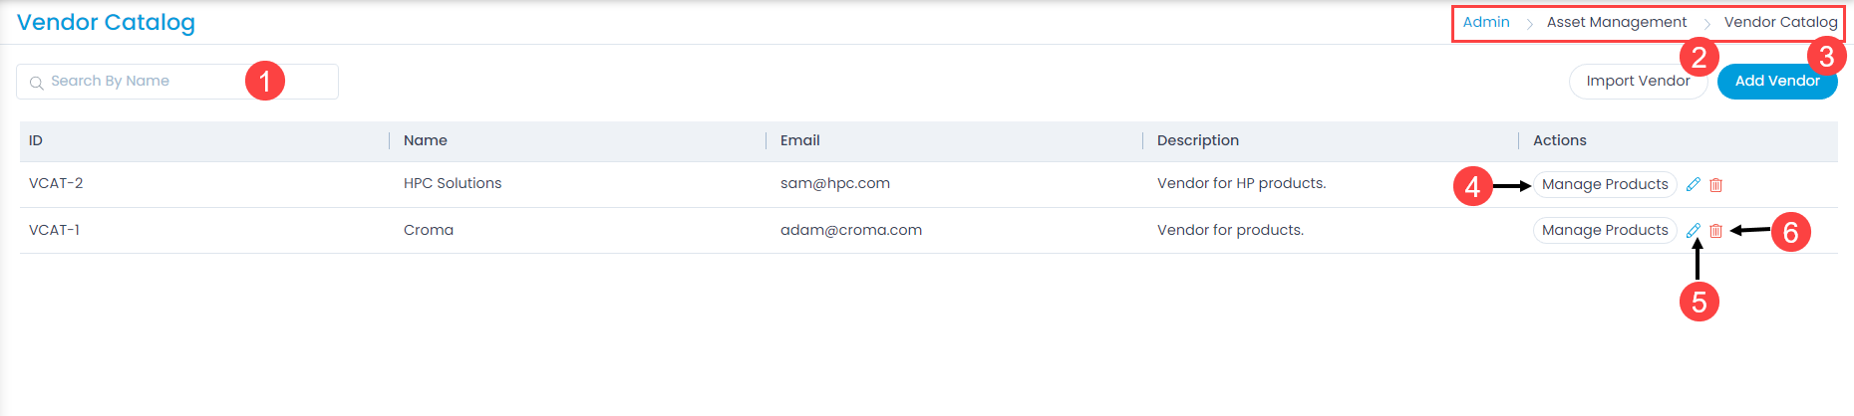Image resolution: width=1854 pixels, height=416 pixels.
Task: Delete the Croma vendor using trash icon
Action: pos(1715,231)
